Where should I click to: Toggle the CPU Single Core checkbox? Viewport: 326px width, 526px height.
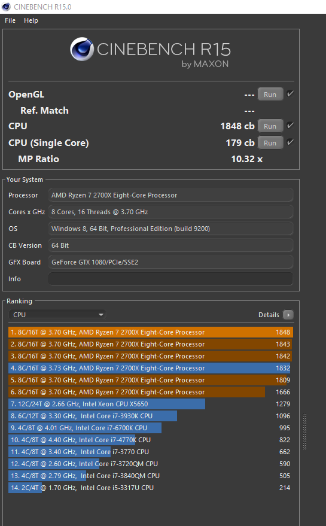click(x=291, y=142)
